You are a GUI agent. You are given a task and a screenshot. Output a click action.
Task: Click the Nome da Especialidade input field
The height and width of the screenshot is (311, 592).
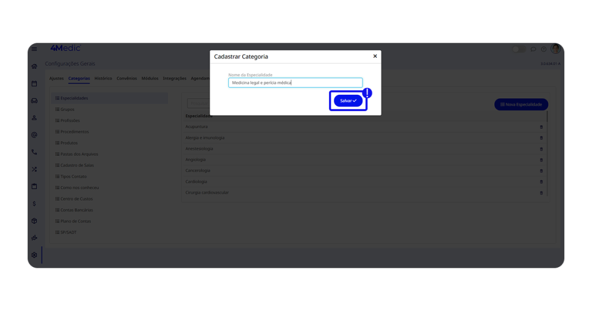pos(295,83)
